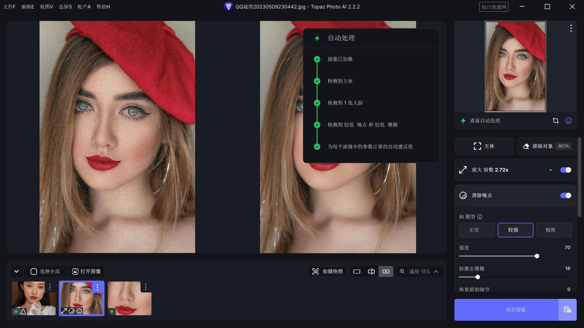Click the lightning icon in 自动处理 panel header
The width and height of the screenshot is (584, 328).
point(317,38)
